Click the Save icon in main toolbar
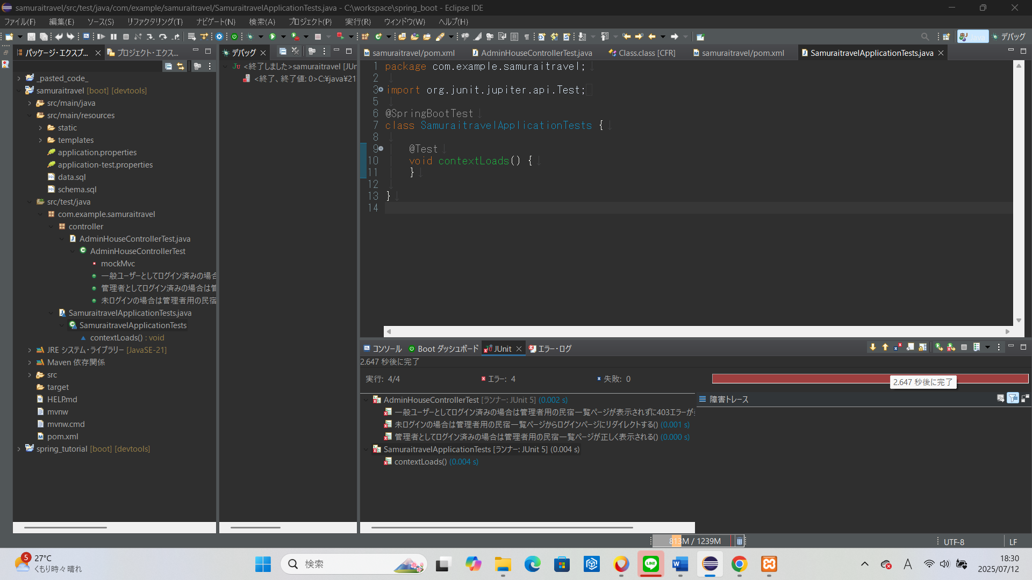This screenshot has width=1032, height=580. (31, 37)
